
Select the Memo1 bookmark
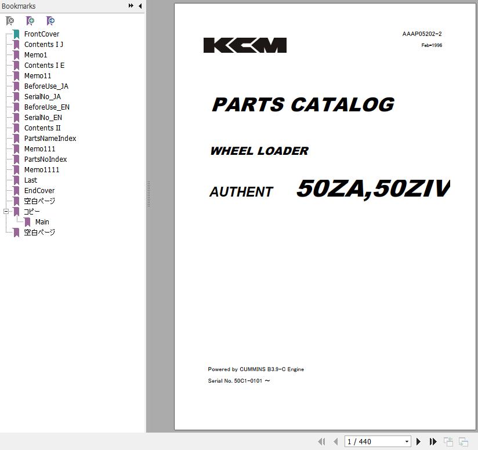[x=35, y=55]
